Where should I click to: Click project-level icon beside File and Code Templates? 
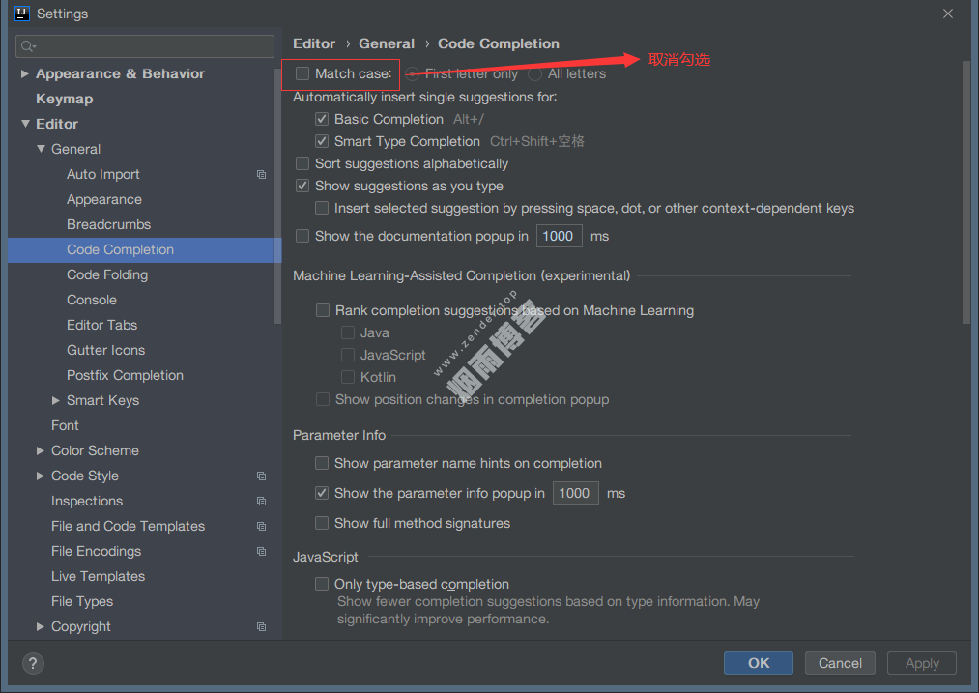point(261,527)
